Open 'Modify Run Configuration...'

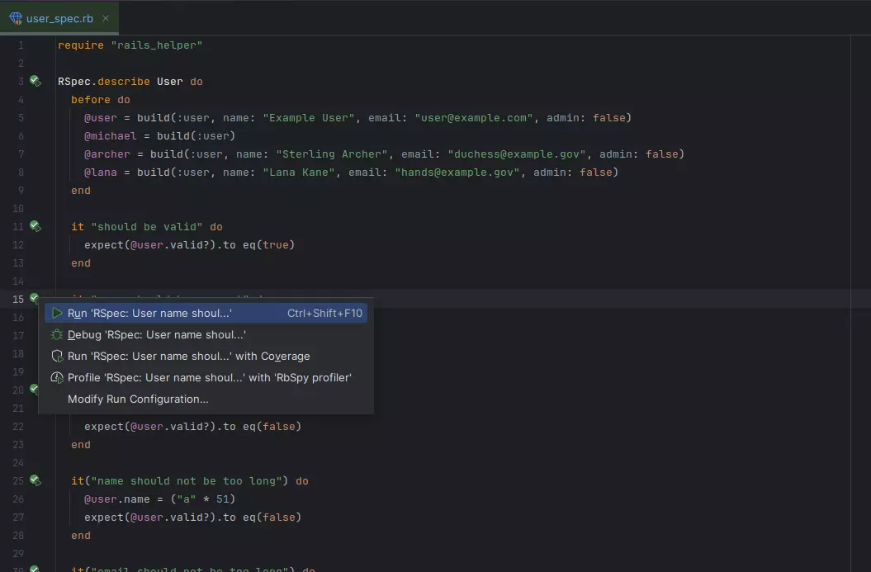pyautogui.click(x=138, y=399)
